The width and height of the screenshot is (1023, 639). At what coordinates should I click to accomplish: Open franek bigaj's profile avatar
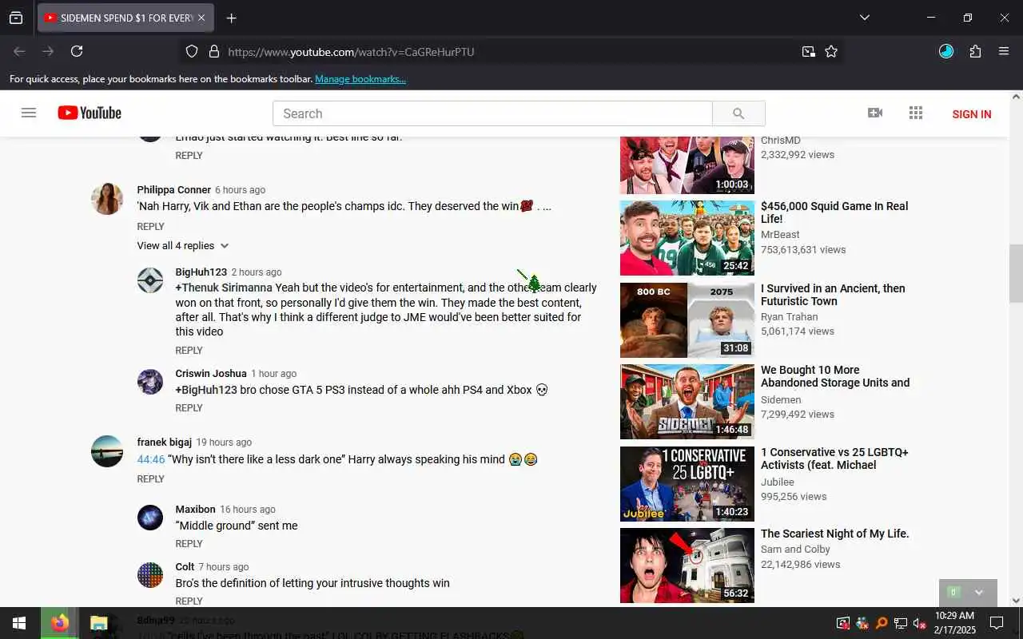(x=107, y=451)
